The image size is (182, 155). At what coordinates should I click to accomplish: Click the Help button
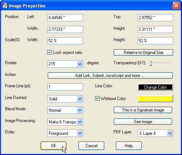[x=129, y=146]
